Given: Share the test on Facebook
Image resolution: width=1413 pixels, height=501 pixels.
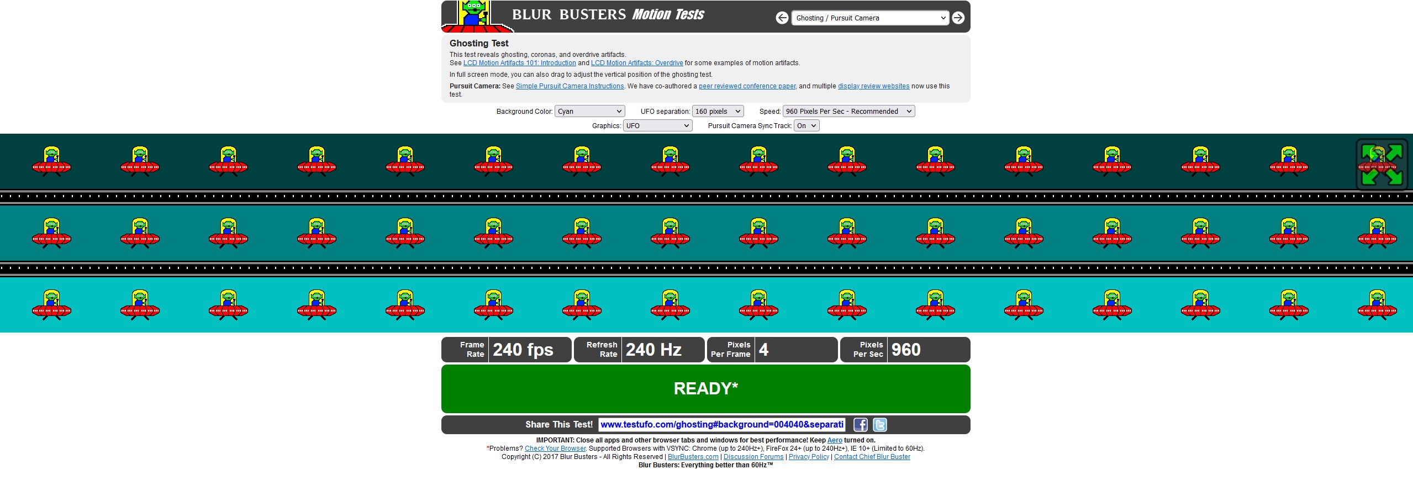Looking at the screenshot, I should point(860,425).
